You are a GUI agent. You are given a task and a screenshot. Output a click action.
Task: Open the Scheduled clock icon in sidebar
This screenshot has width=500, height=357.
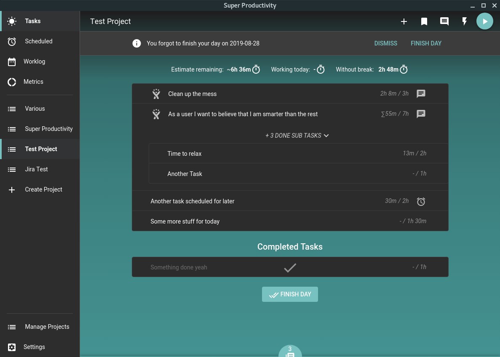12,41
